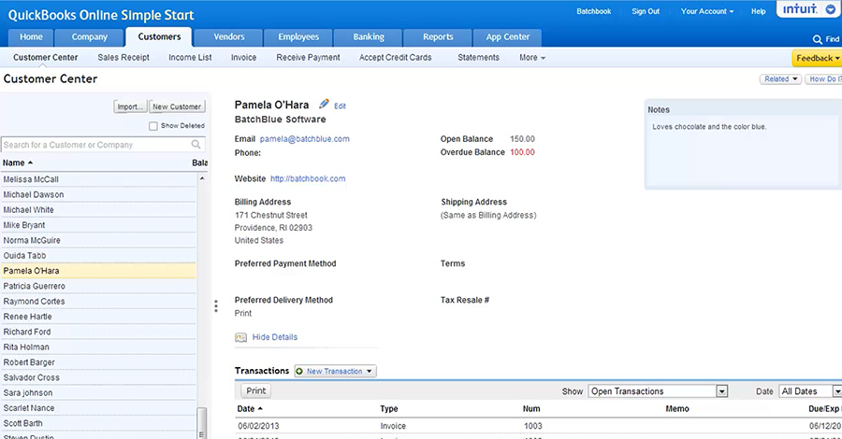This screenshot has width=842, height=439.
Task: Select customer Richard Ford
Action: (99, 332)
